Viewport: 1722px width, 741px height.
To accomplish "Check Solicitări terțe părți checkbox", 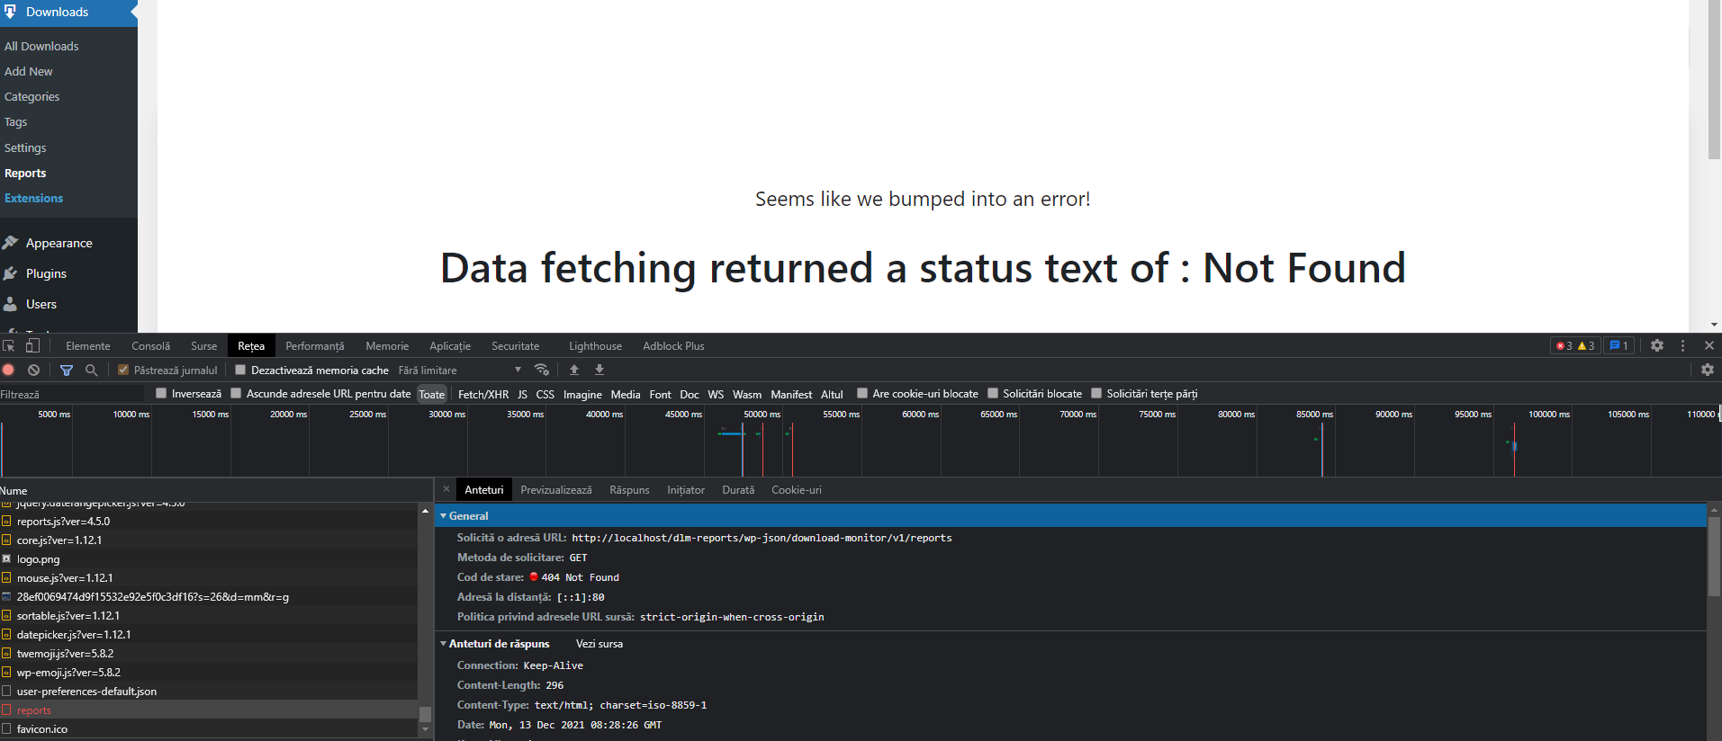I will [1096, 393].
